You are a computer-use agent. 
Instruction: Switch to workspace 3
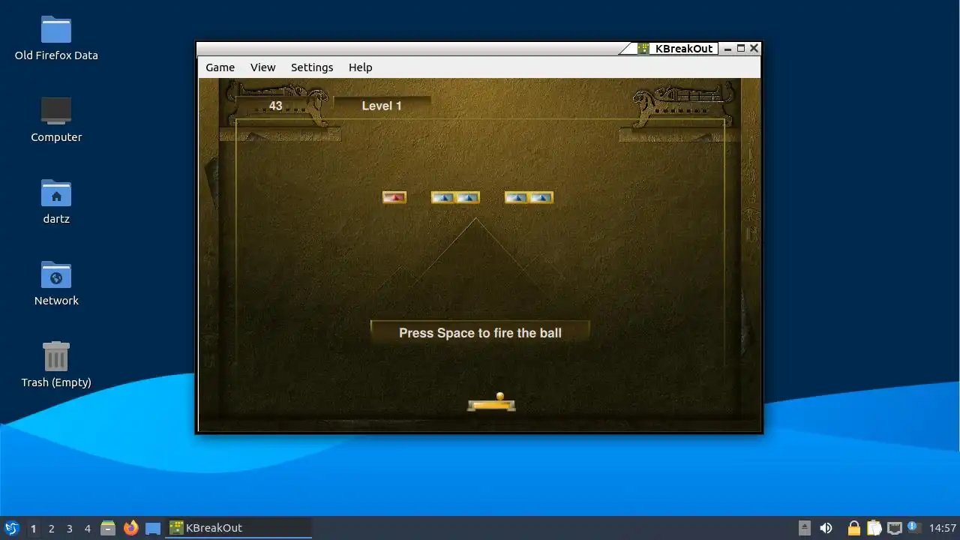tap(69, 528)
